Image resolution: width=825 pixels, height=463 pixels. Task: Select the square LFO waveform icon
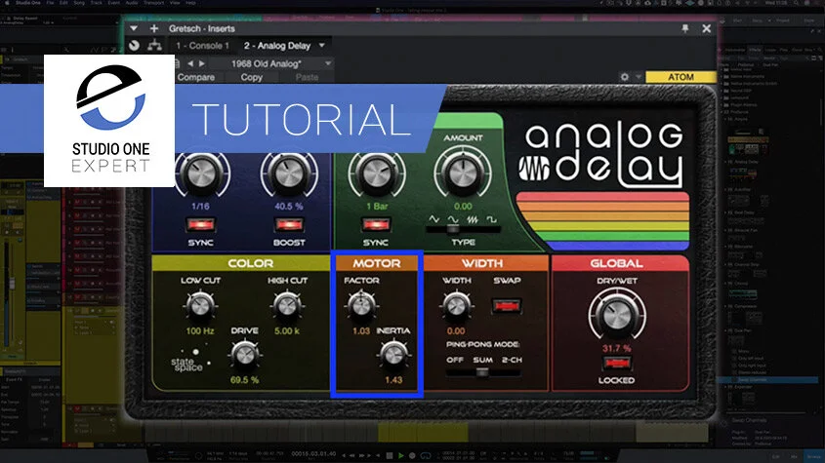(491, 219)
